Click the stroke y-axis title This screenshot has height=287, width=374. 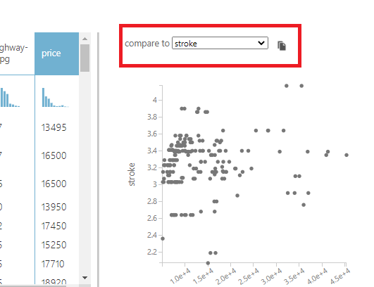tap(132, 174)
